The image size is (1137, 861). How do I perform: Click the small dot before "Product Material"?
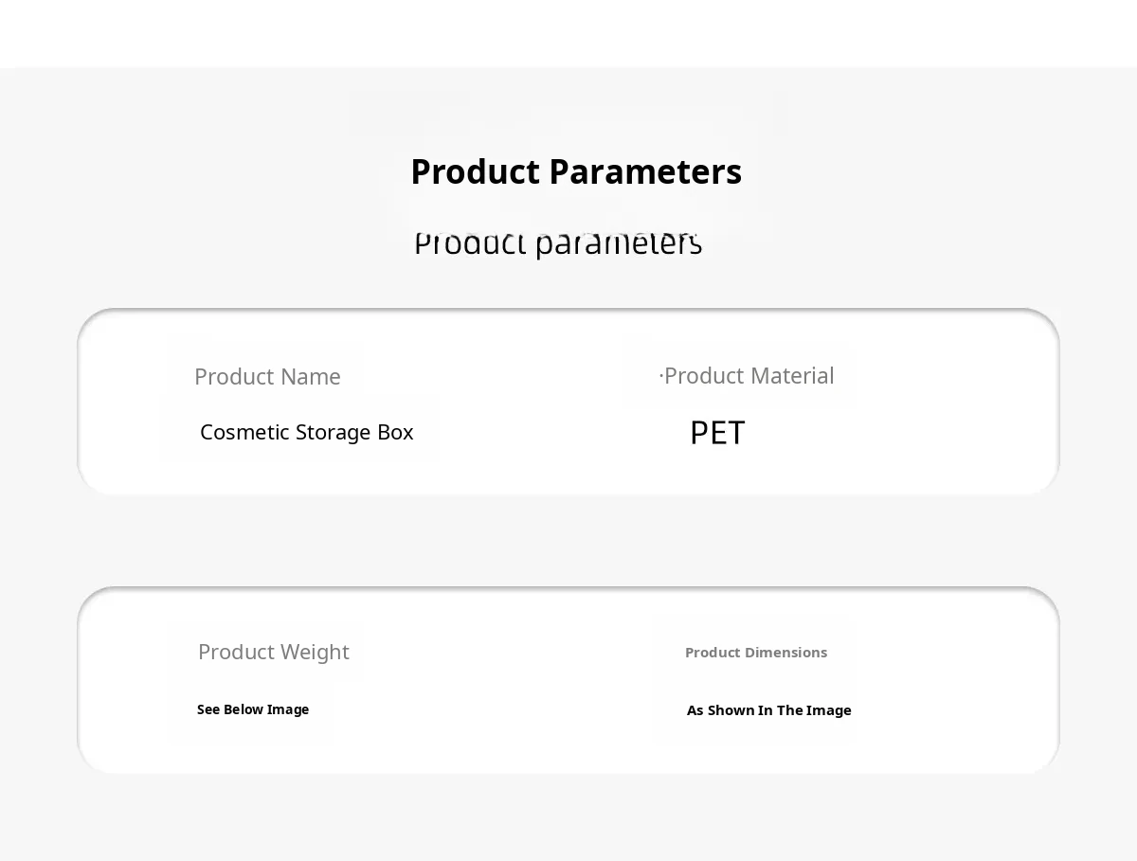(x=661, y=376)
